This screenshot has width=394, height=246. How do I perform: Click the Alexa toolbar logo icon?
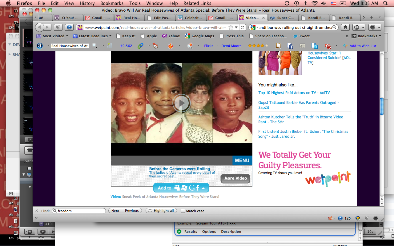point(40,46)
